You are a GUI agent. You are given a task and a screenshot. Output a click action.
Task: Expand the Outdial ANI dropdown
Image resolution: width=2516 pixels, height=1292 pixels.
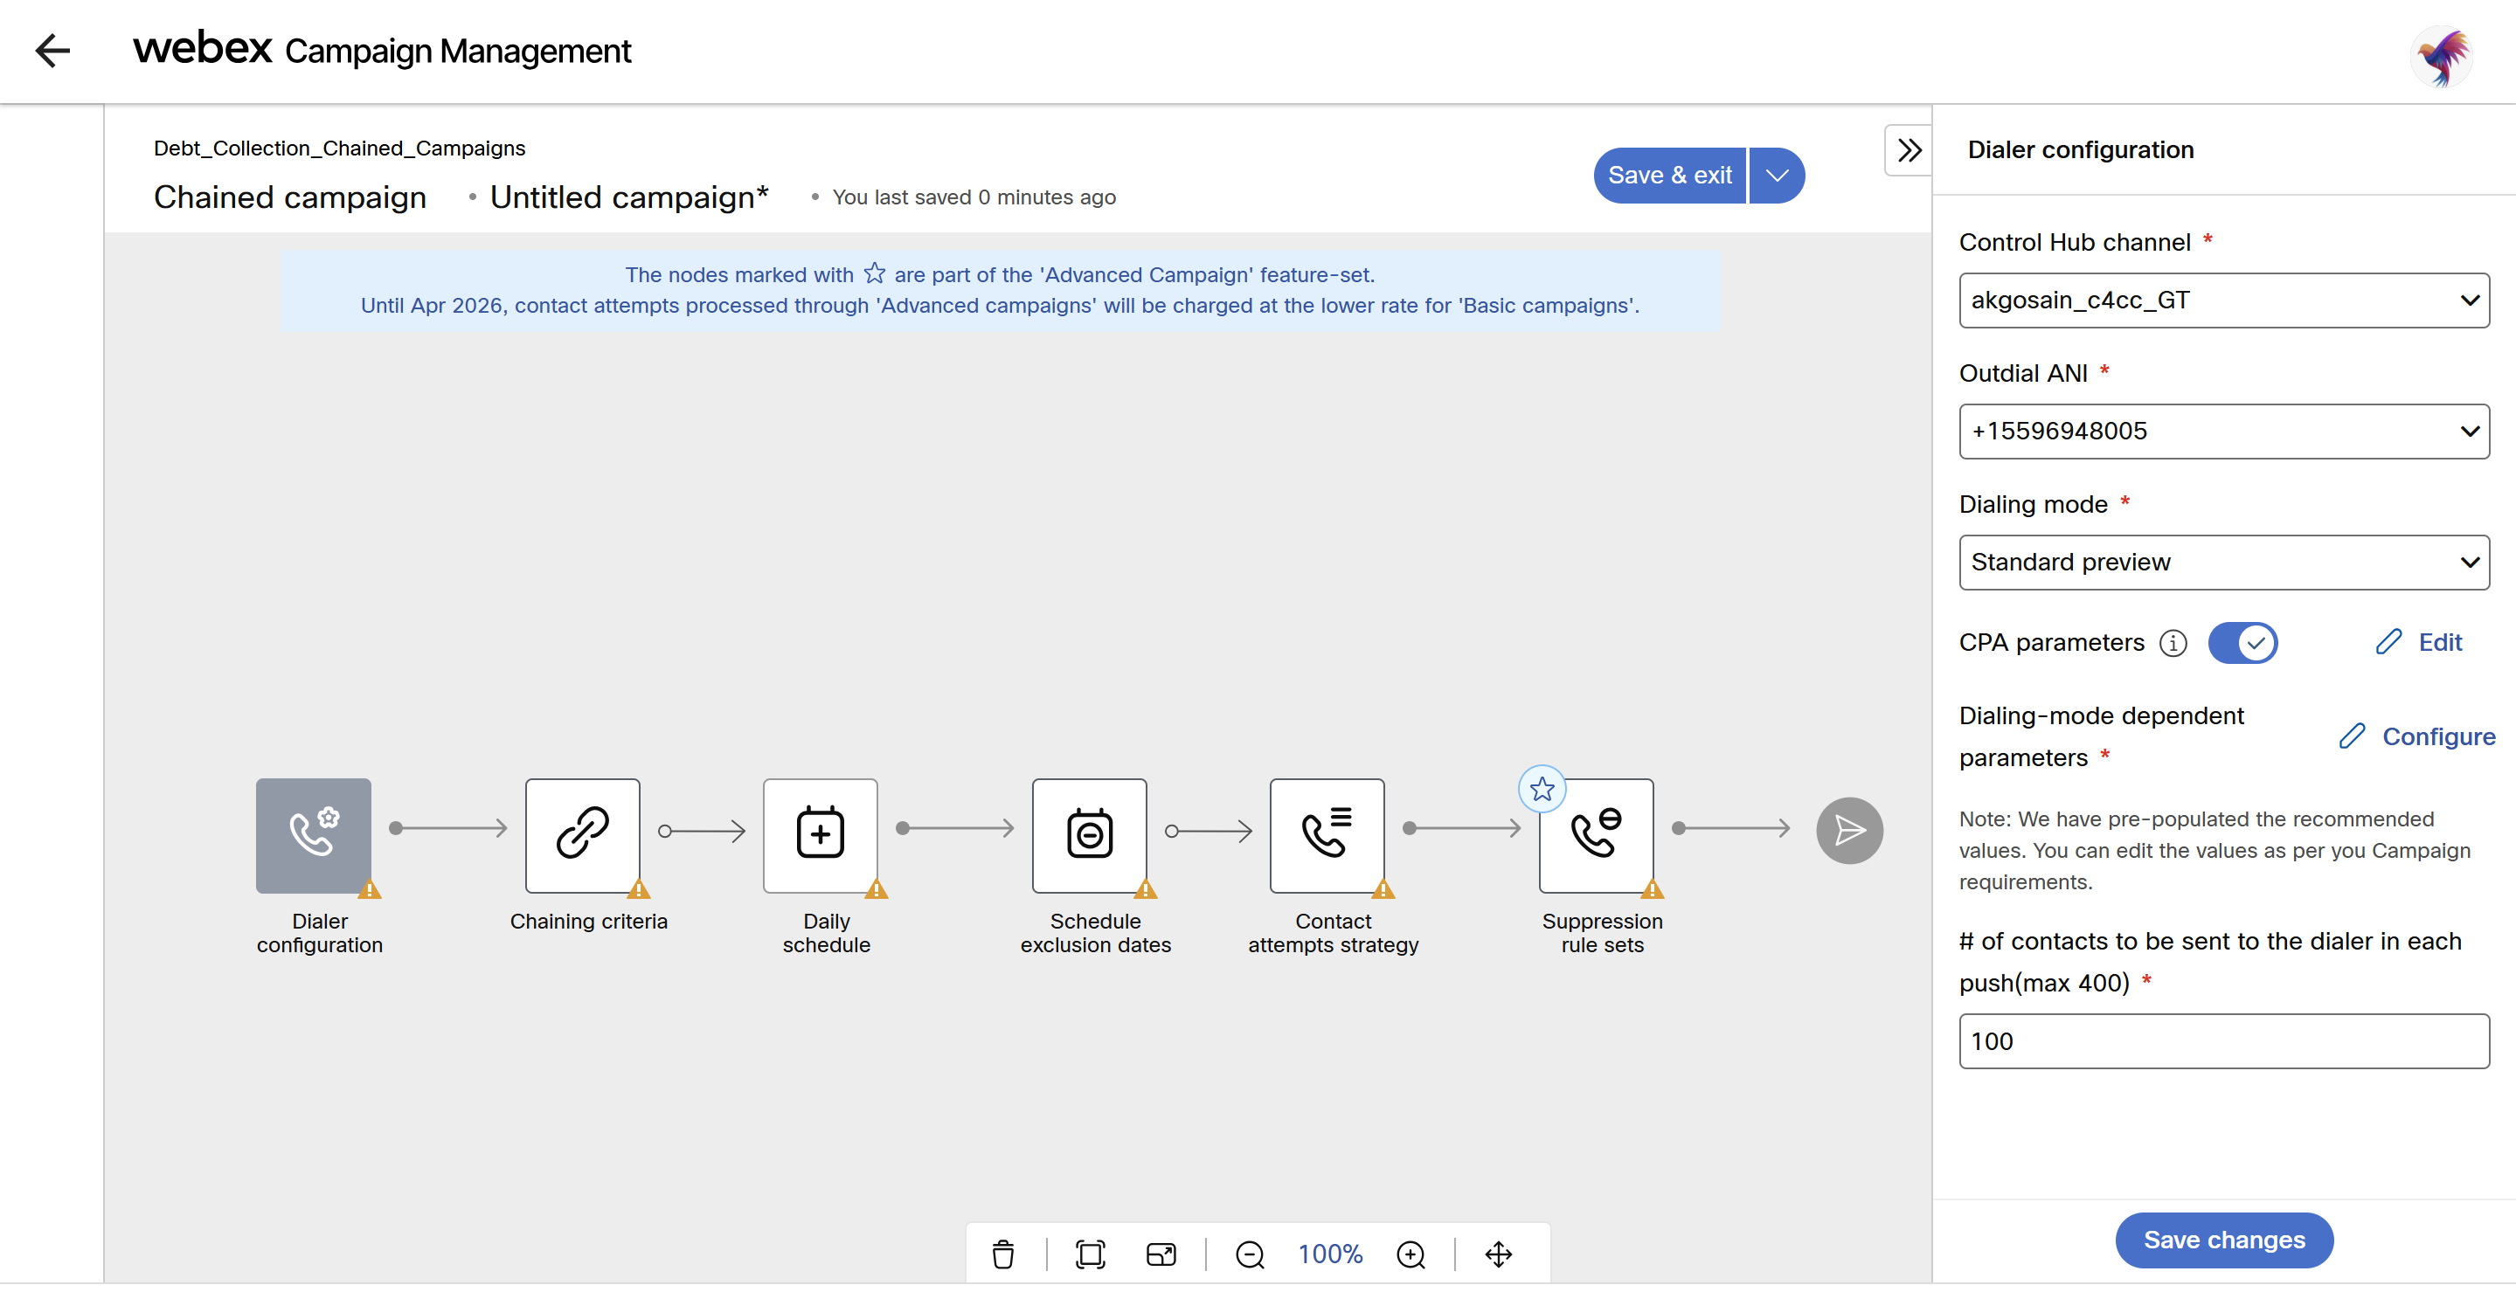point(2223,431)
